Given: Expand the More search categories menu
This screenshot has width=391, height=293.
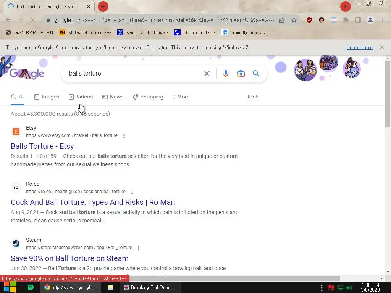Looking at the screenshot, I should coord(181,97).
